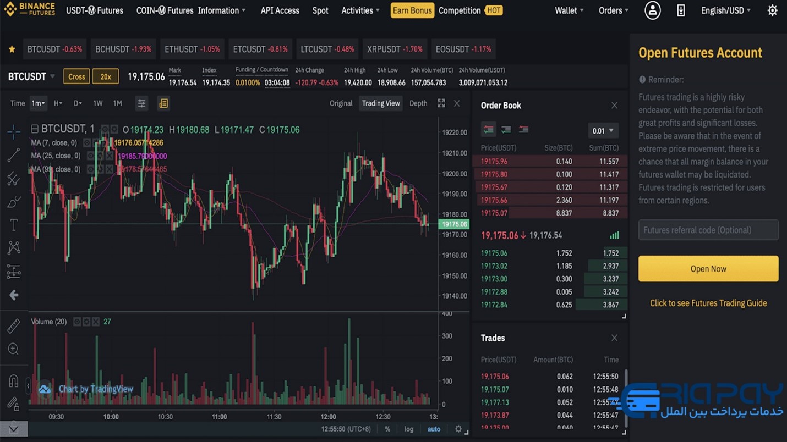Select the crosshair cursor tool
This screenshot has height=442, width=787.
pos(14,131)
